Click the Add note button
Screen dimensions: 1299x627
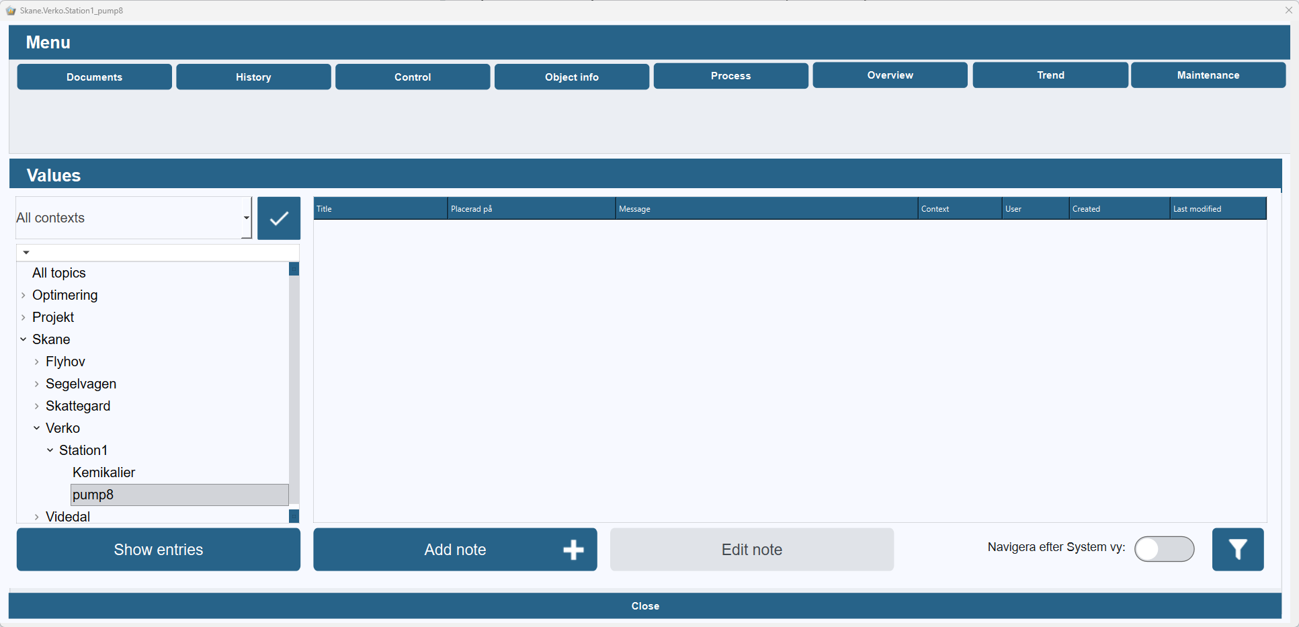tap(455, 550)
